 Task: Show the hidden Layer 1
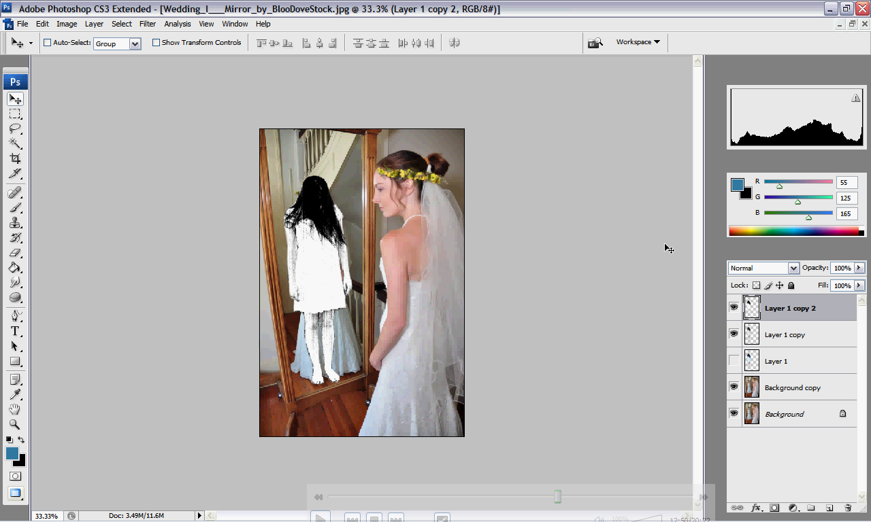tap(734, 361)
